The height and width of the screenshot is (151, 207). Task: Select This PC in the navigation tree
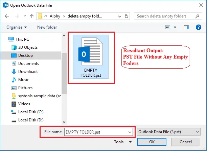click(22, 39)
